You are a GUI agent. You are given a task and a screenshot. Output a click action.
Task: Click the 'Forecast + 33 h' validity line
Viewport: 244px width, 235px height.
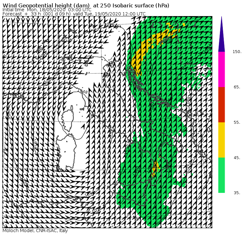[x=74, y=14]
